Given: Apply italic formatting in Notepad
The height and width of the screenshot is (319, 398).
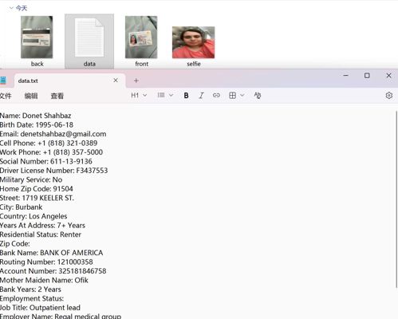Looking at the screenshot, I should coord(201,96).
